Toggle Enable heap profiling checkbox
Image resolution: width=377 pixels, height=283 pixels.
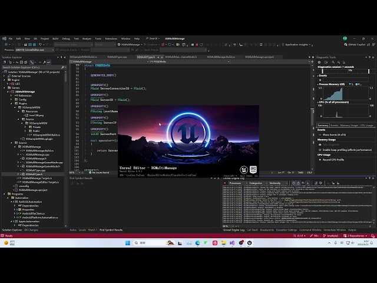click(x=320, y=150)
